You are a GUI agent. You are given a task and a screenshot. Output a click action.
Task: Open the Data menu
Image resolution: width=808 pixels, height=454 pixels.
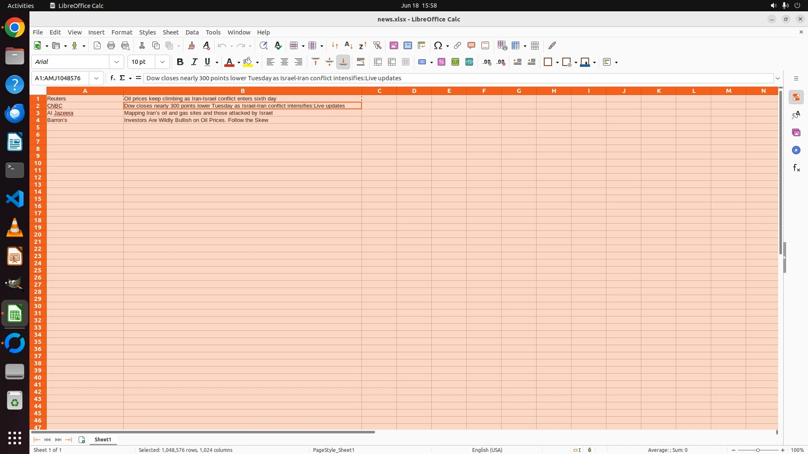click(192, 32)
